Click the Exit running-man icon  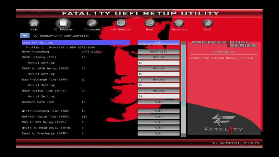pos(208,23)
